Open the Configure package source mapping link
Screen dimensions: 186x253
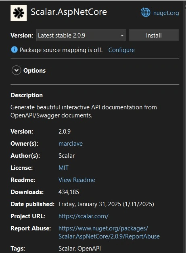[x=121, y=50]
